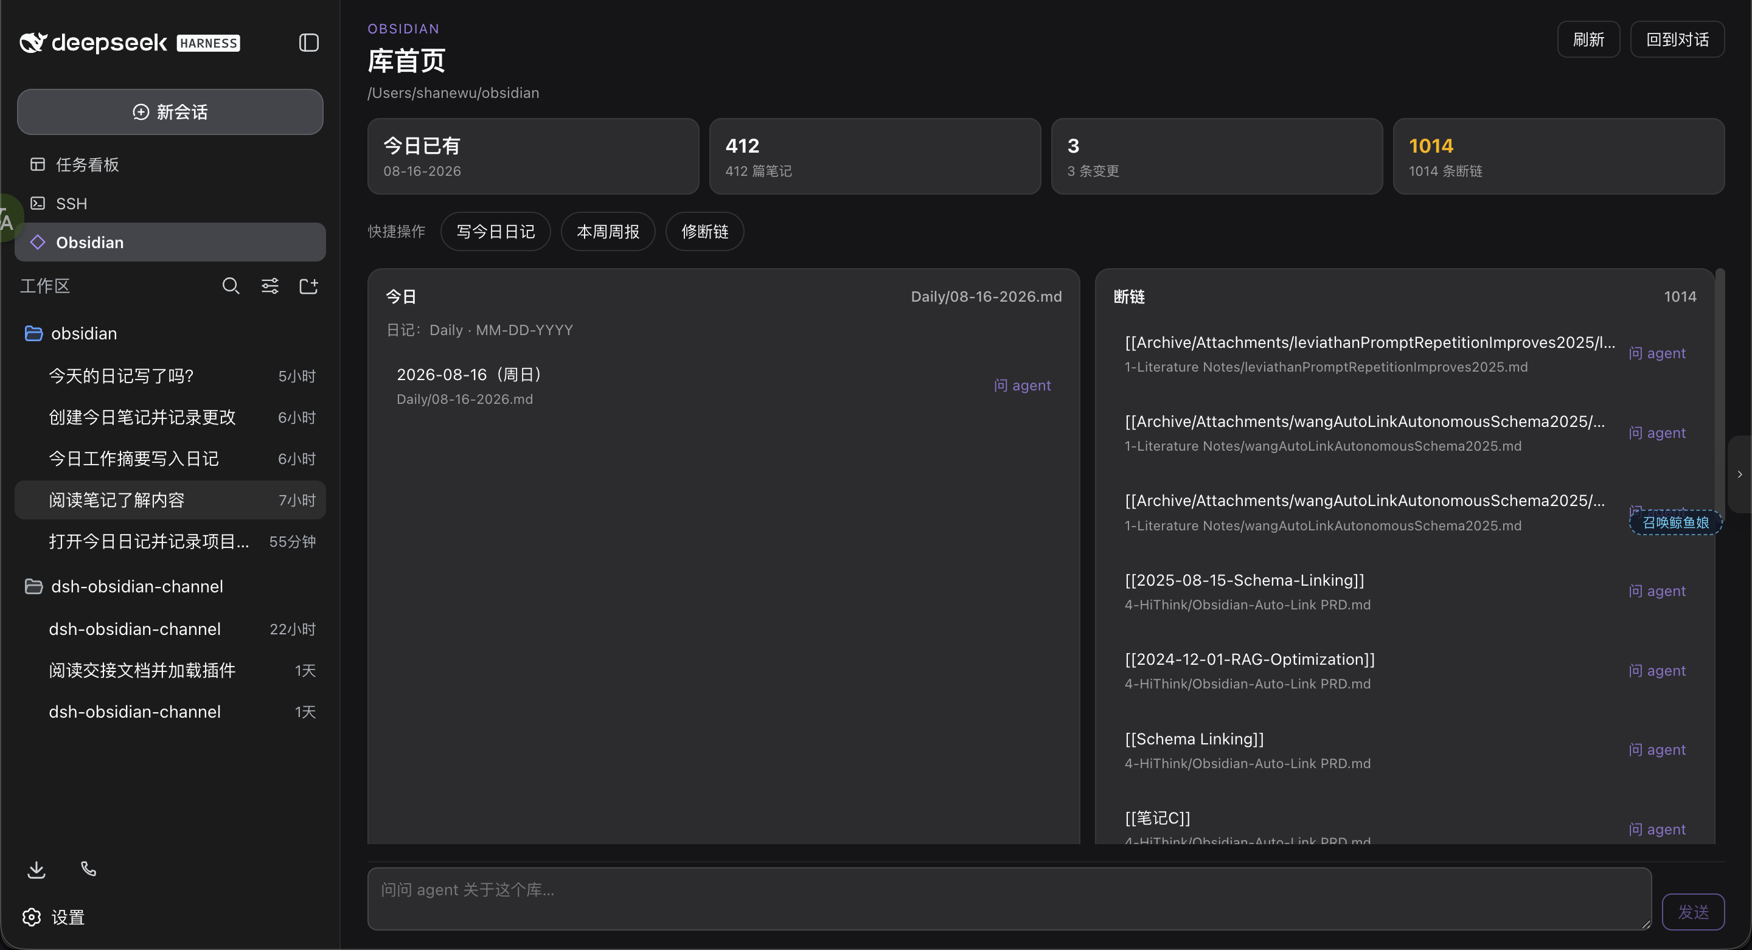Click the [[2024-12-01-RAG-Optimization]] broken link
Screen dimensions: 1752x950
click(x=1250, y=659)
